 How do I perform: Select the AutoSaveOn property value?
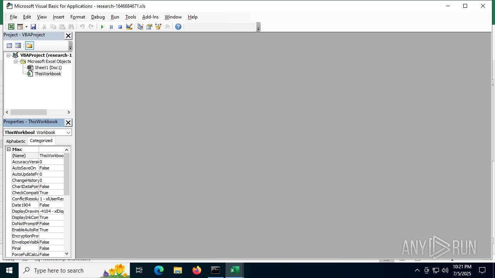(x=51, y=168)
